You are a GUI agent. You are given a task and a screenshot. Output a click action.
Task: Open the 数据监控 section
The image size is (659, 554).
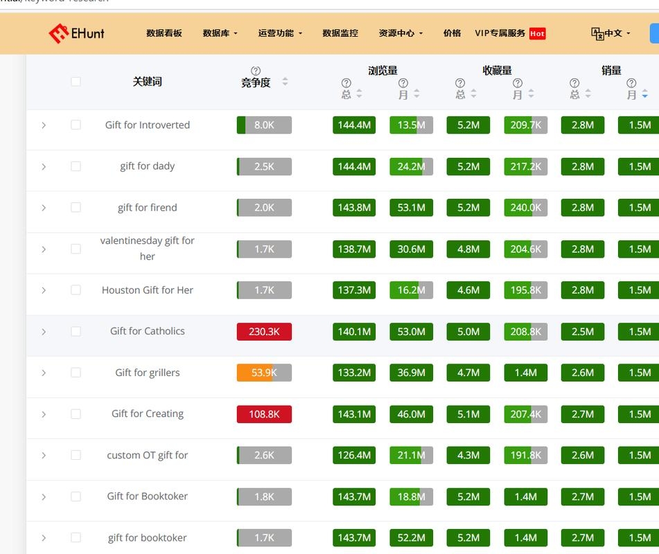coord(340,33)
